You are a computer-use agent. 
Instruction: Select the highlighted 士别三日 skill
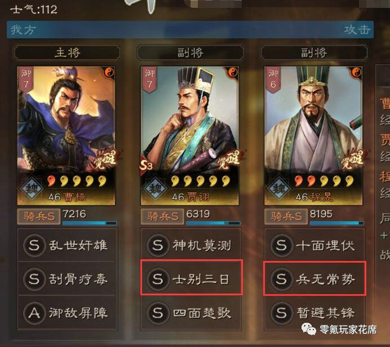(x=191, y=277)
